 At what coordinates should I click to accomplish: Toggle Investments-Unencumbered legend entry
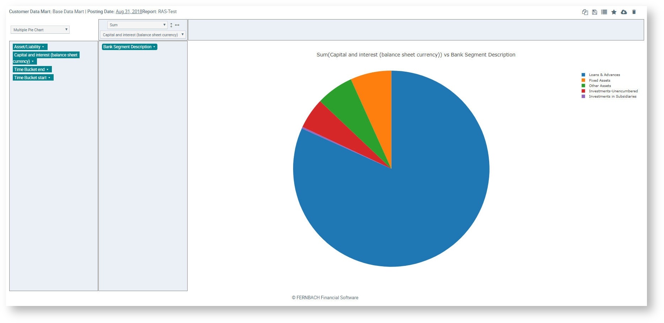coord(613,91)
